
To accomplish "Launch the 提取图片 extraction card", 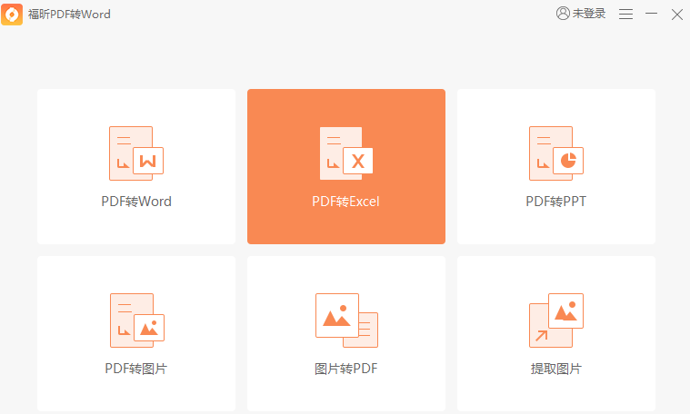I will 556,333.
